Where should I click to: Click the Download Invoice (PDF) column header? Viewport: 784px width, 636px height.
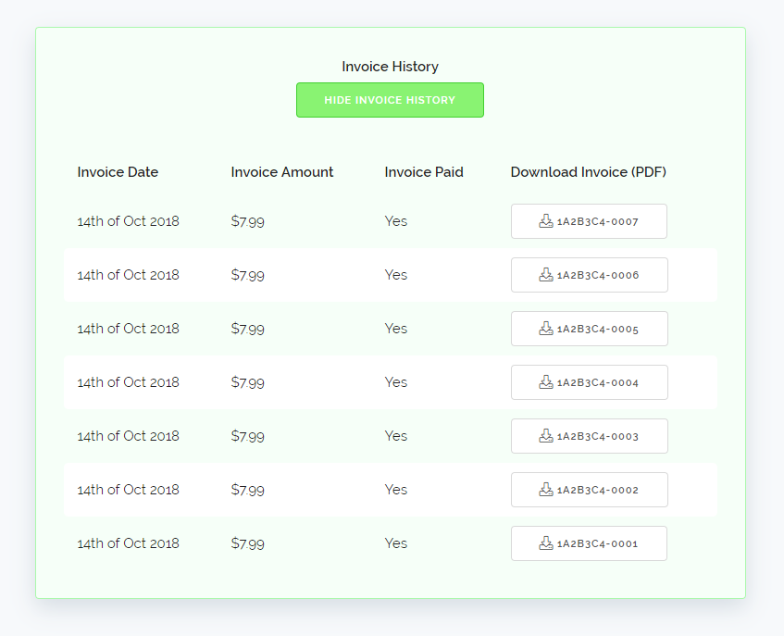tap(588, 172)
